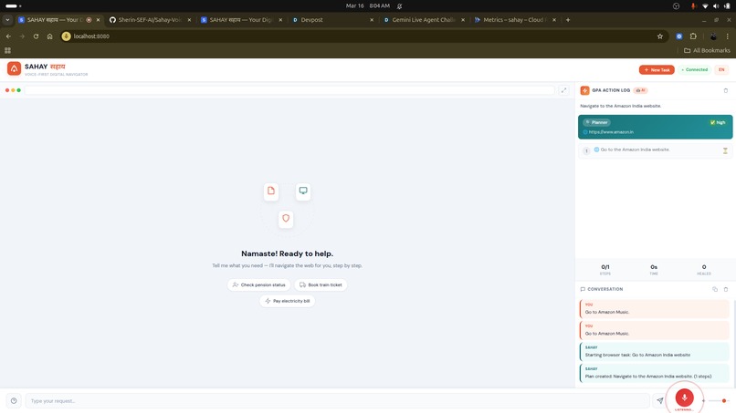Click the Conversation chat bubble icon
This screenshot has height=413, width=736.
pyautogui.click(x=583, y=289)
